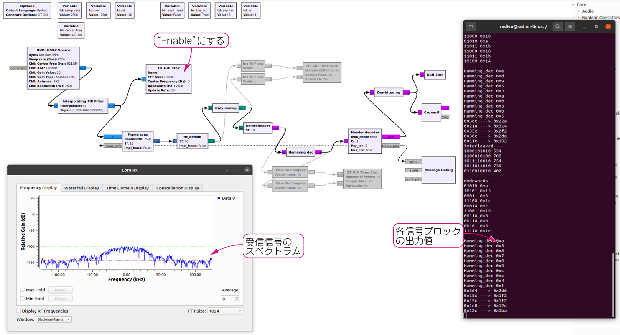Select the UHD USRP Source block

[53, 68]
